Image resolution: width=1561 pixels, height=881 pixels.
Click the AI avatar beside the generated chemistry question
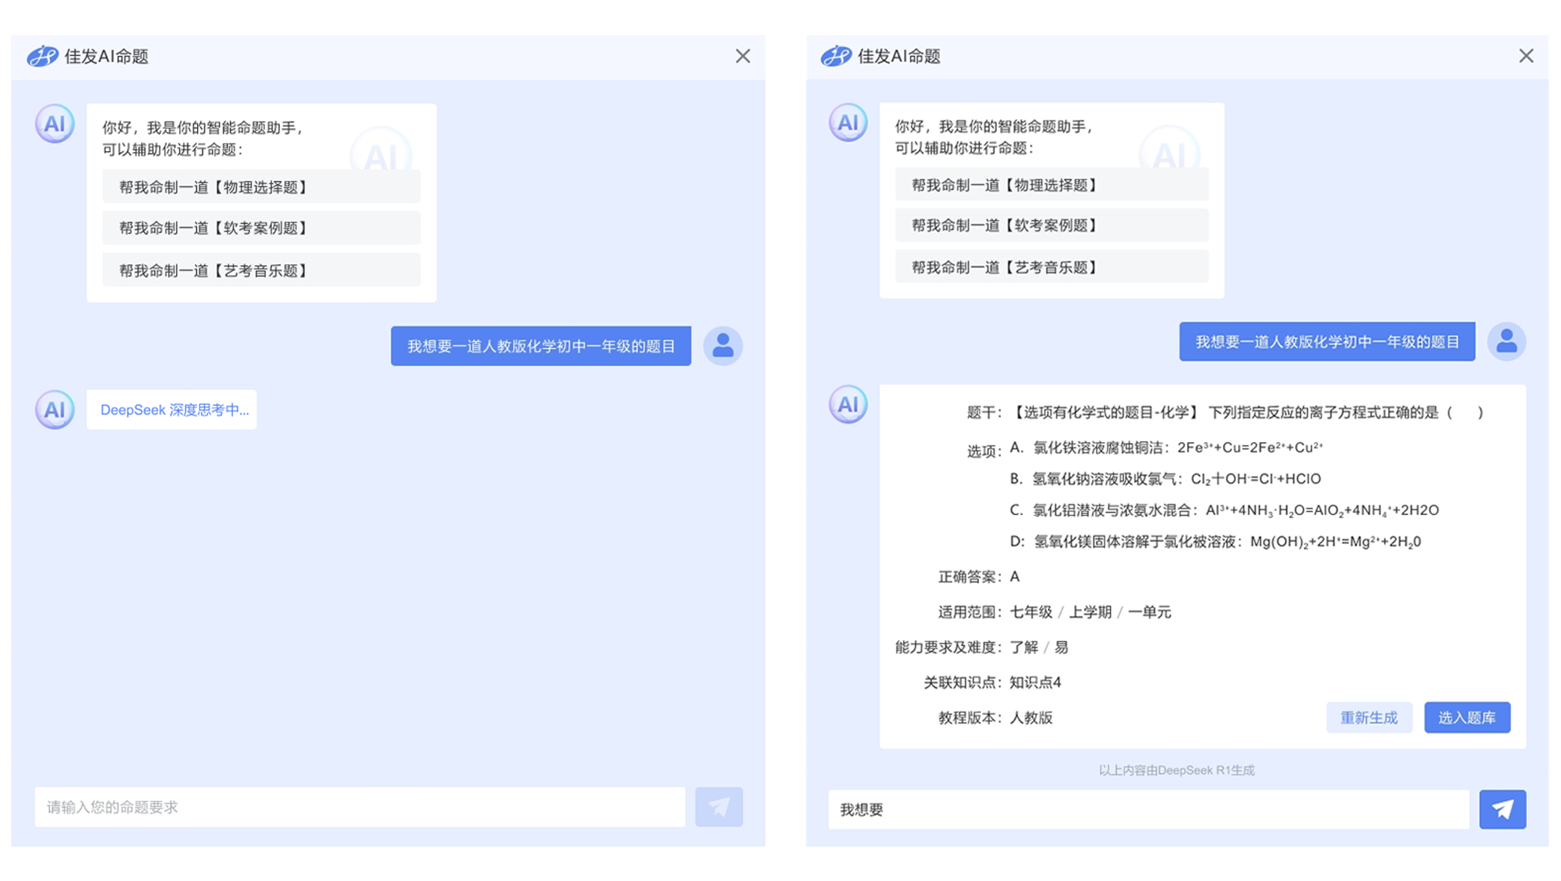point(847,404)
